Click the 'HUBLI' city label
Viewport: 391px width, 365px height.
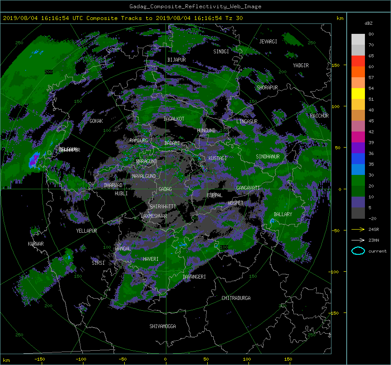pyautogui.click(x=121, y=194)
